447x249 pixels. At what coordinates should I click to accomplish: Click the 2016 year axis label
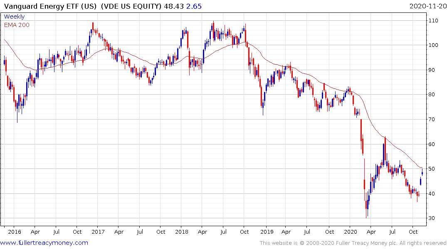coord(15,232)
